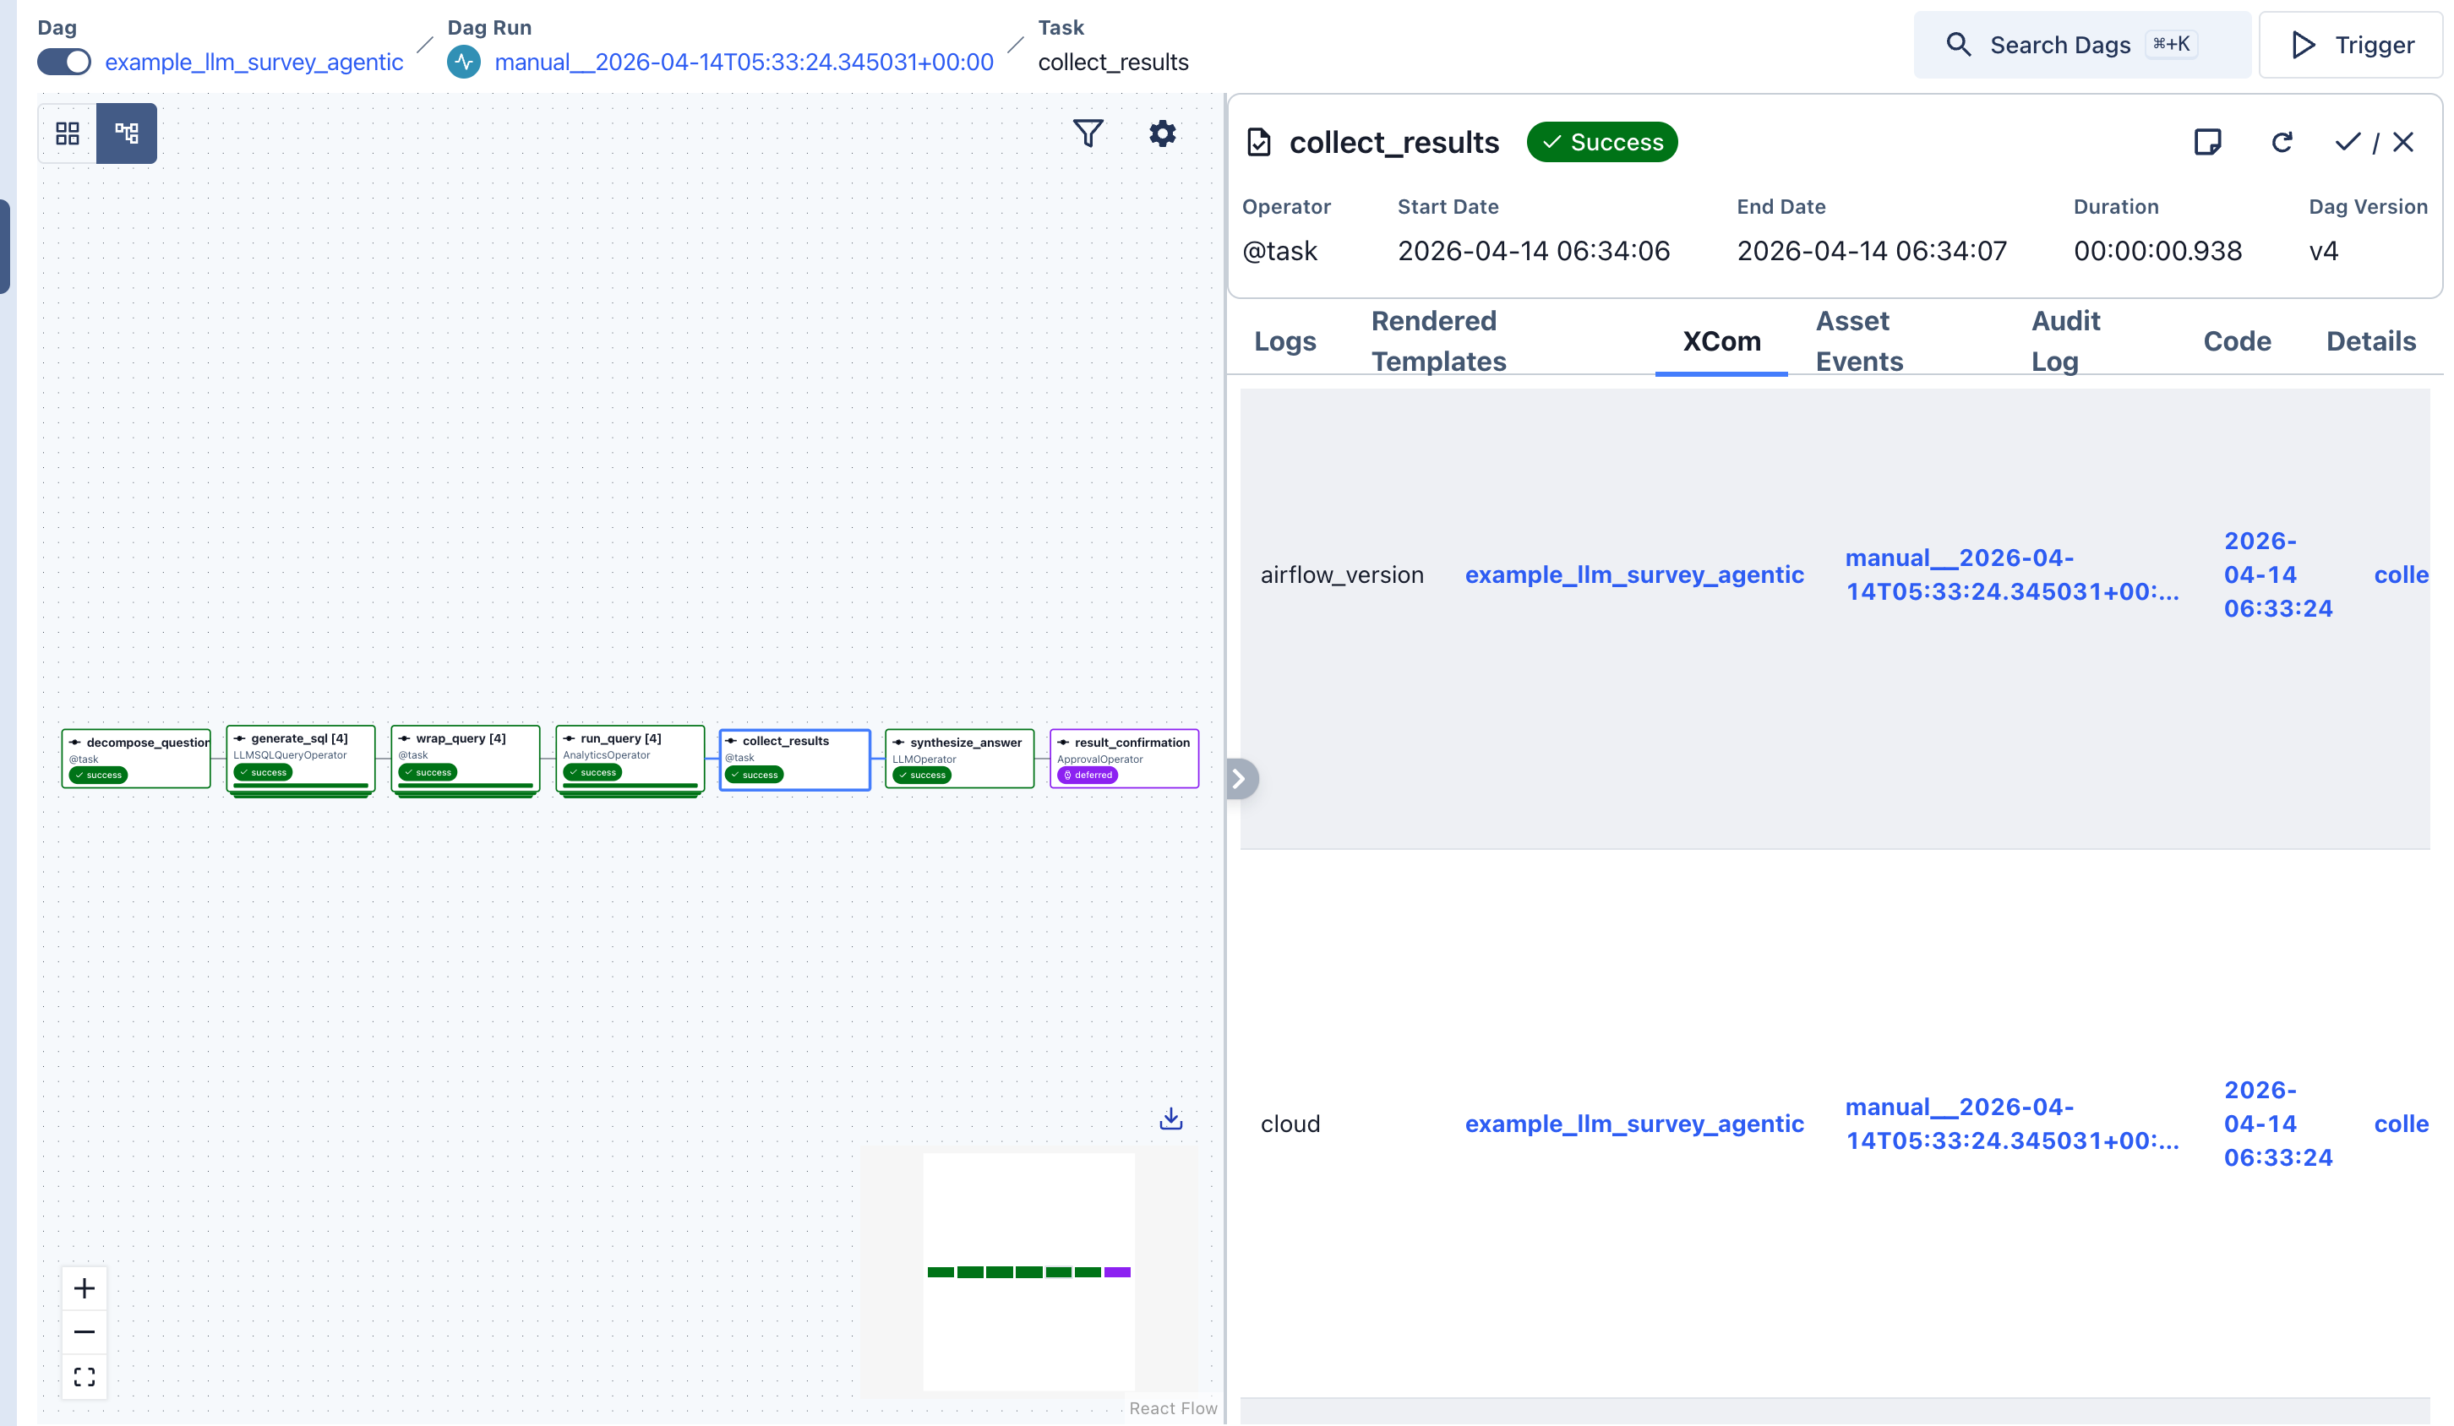The height and width of the screenshot is (1426, 2454).
Task: Open the graph filter funnel icon
Action: coord(1088,133)
